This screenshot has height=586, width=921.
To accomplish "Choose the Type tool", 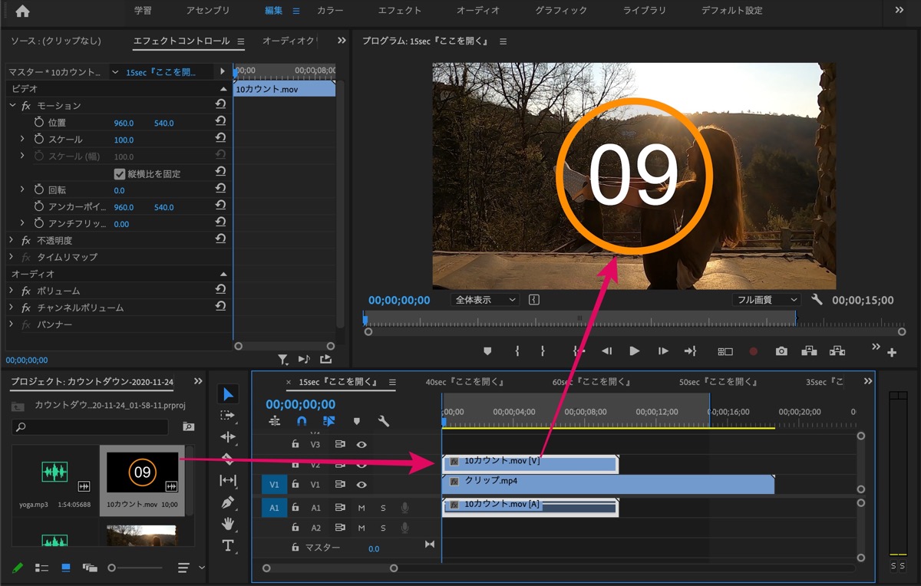I will [228, 545].
